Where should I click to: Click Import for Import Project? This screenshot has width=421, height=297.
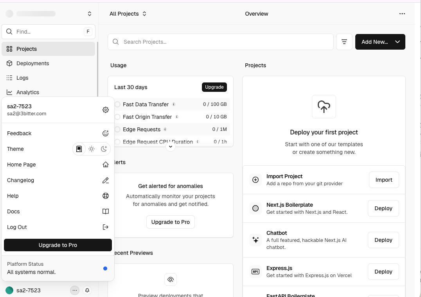coord(383,180)
